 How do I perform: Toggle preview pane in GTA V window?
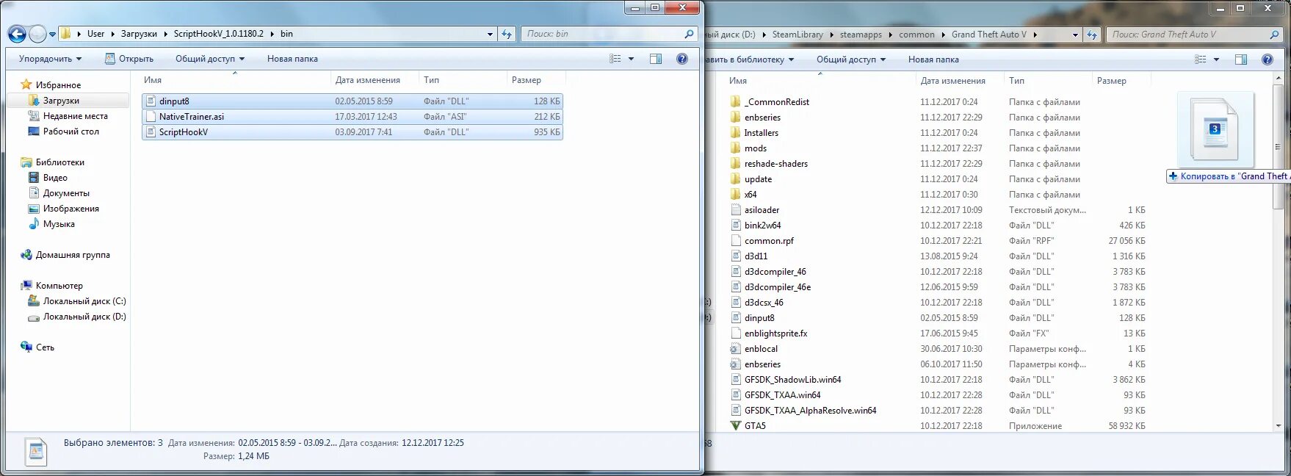click(x=1241, y=59)
